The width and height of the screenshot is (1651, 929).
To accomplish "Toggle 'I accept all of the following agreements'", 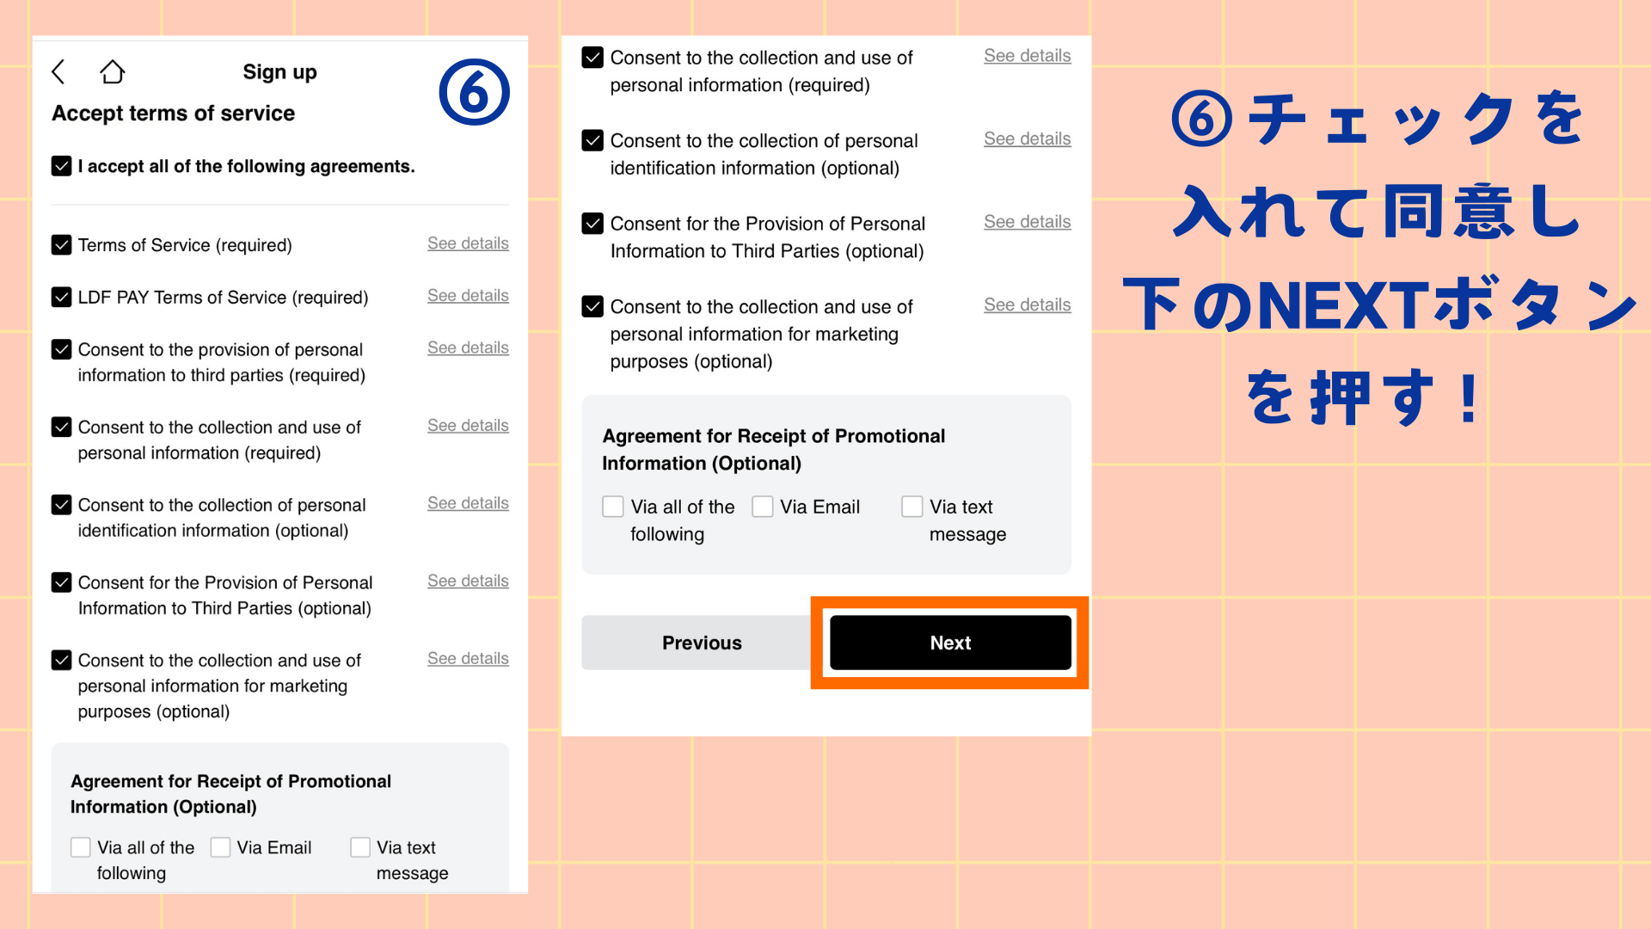I will (x=60, y=166).
